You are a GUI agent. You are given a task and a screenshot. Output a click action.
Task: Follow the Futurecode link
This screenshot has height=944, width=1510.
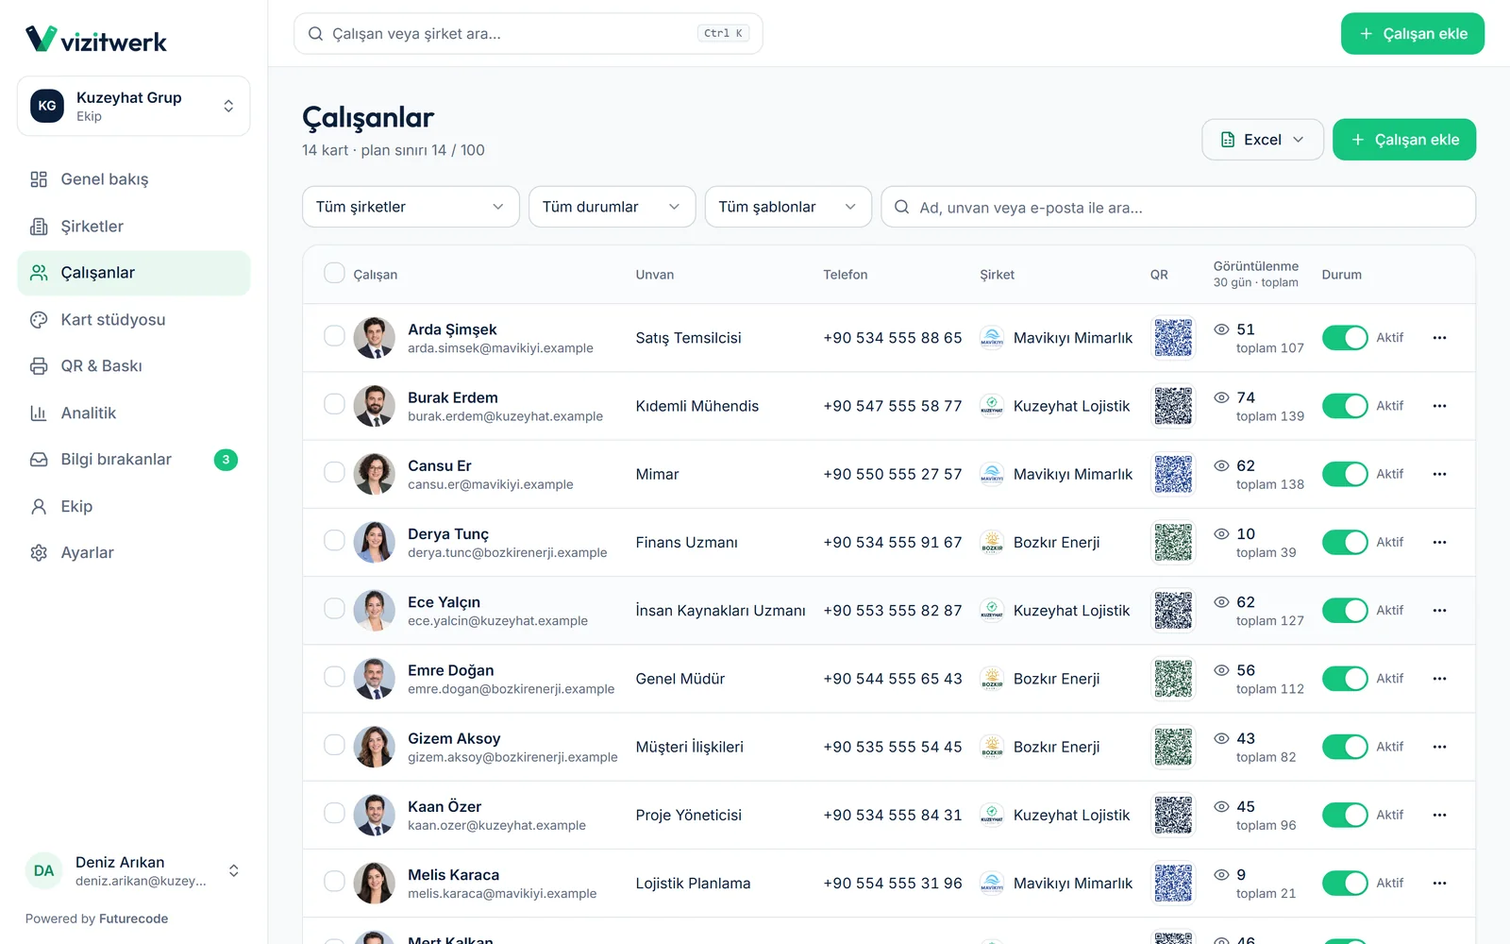point(133,919)
